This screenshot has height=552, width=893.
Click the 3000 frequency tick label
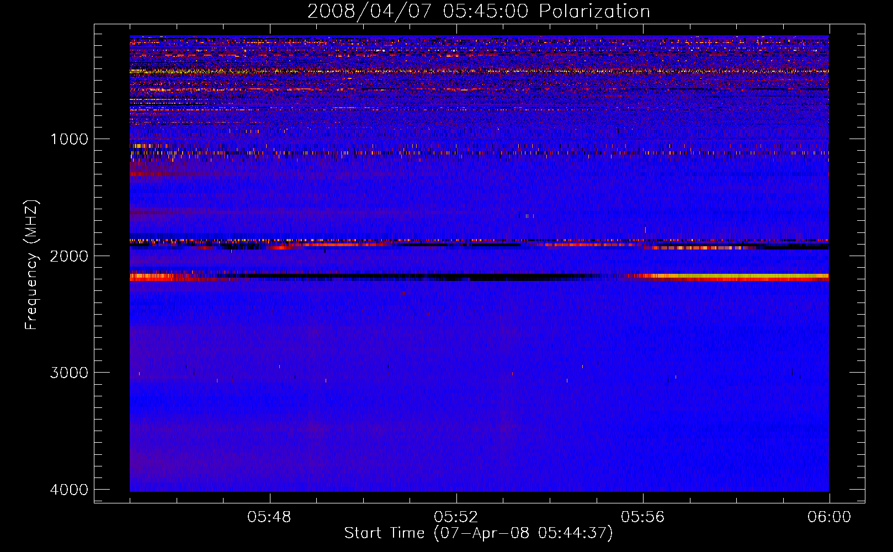[x=69, y=373]
